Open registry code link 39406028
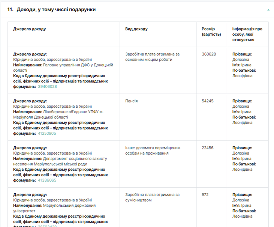This screenshot has width=274, height=227. (x=47, y=86)
